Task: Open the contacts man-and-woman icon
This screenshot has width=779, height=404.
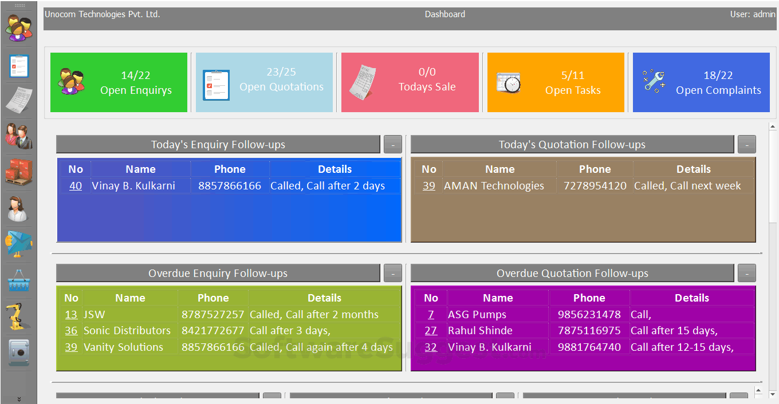Action: (19, 136)
